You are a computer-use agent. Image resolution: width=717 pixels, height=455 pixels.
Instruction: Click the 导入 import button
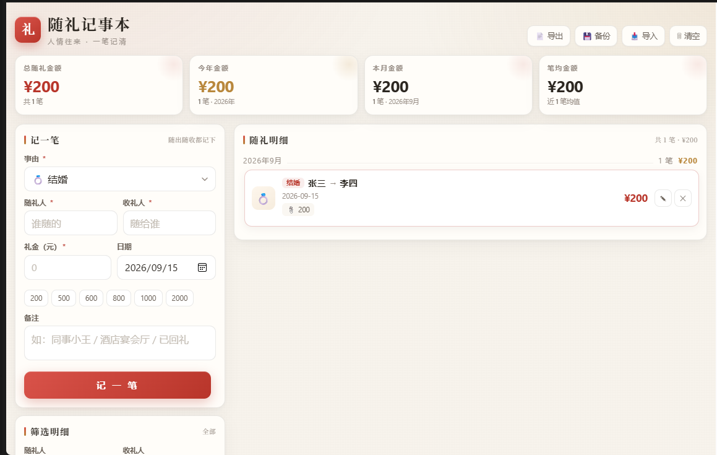[643, 36]
